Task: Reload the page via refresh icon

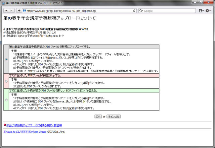Action: [134, 11]
